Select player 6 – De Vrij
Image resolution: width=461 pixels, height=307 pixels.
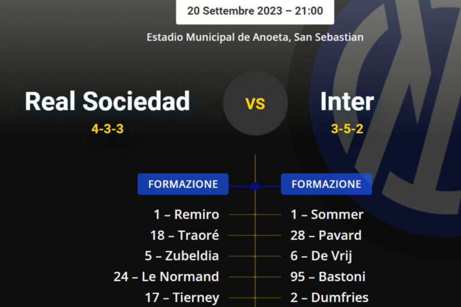point(321,256)
